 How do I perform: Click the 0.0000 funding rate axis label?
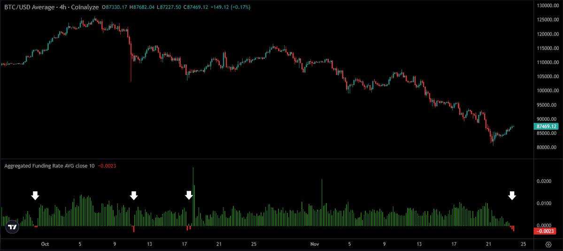point(544,226)
